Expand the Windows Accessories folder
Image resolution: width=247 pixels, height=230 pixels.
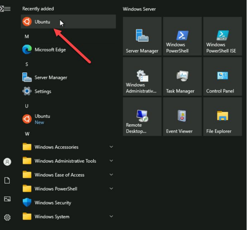(x=68, y=147)
